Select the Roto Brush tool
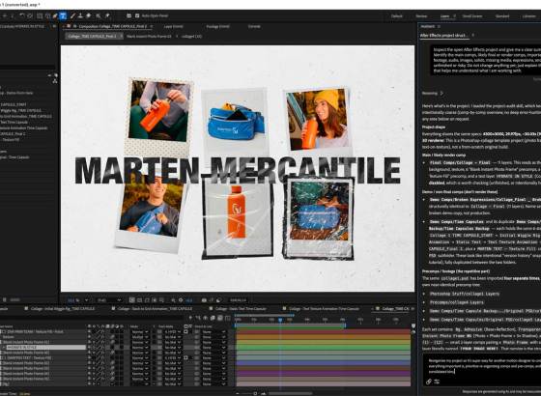541x396 pixels. tap(99, 15)
